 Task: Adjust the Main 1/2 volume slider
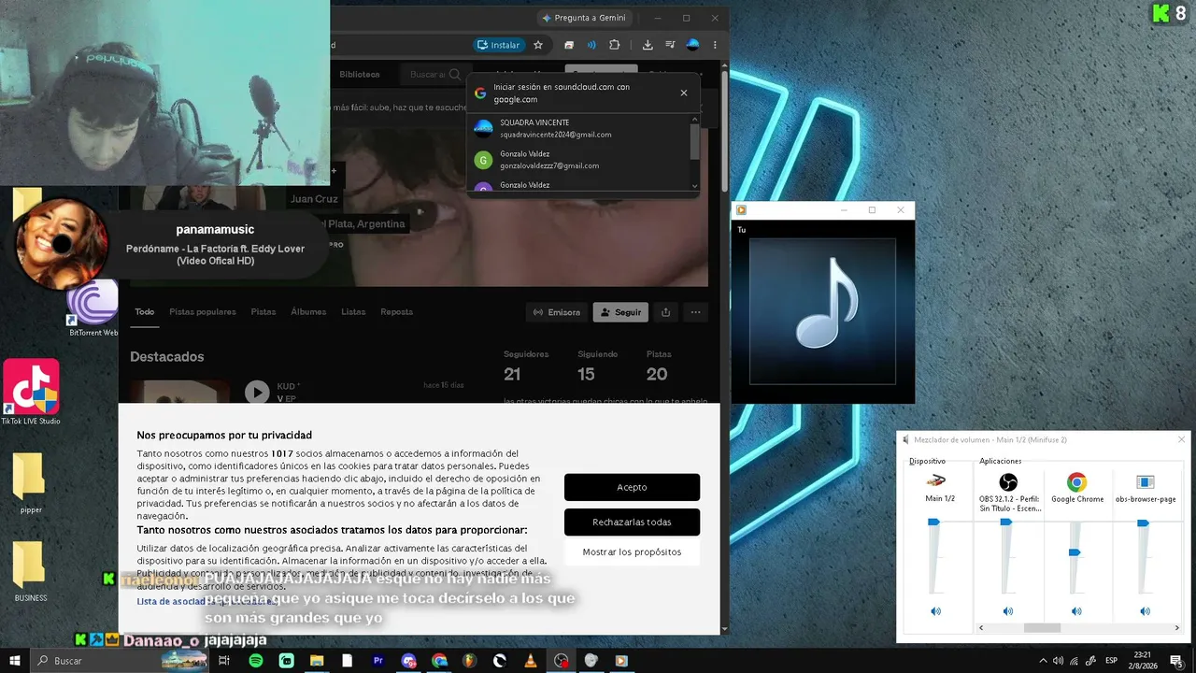pyautogui.click(x=933, y=523)
